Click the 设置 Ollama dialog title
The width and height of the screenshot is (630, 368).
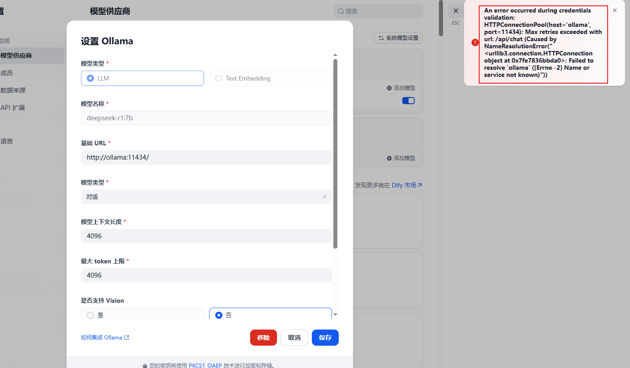coord(107,41)
